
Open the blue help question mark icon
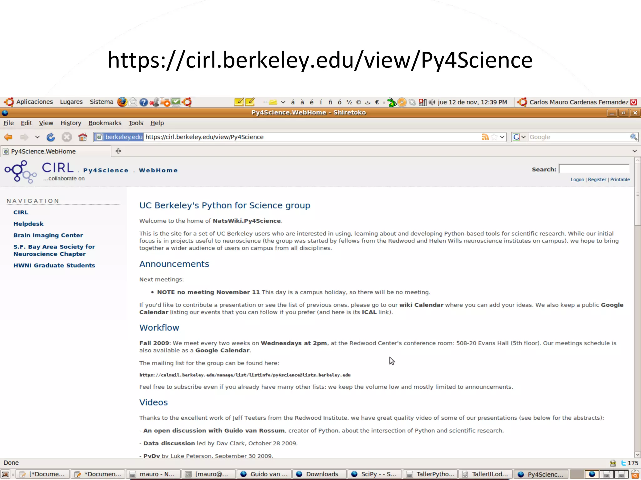(144, 102)
